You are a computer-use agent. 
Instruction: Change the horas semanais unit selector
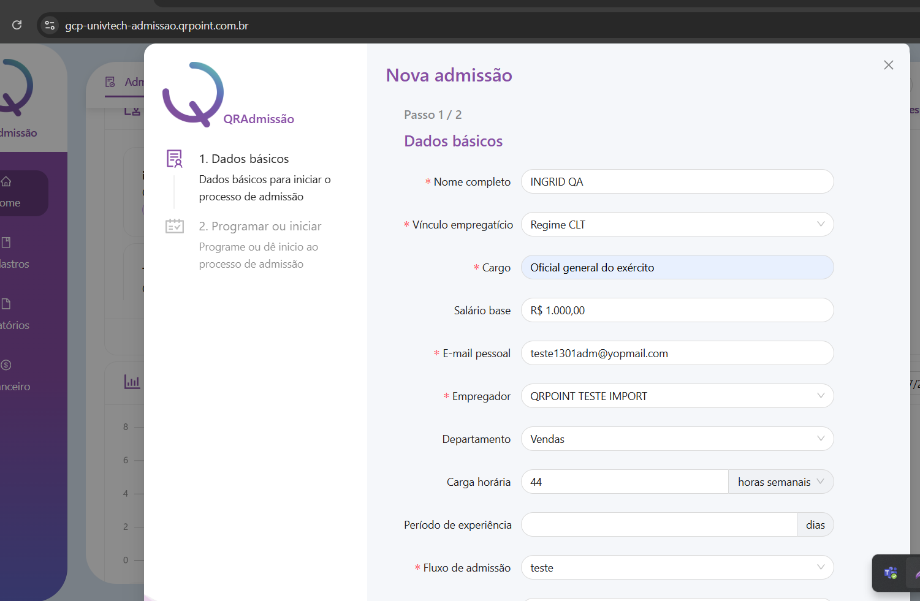(780, 482)
